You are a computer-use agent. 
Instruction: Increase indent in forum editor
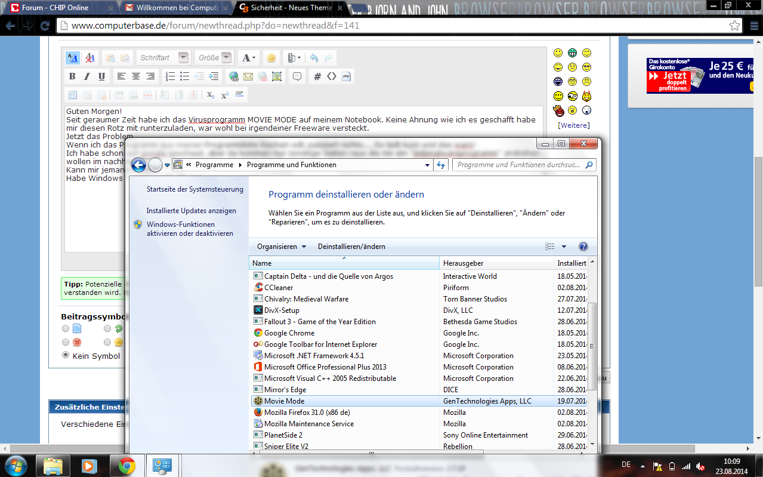214,76
